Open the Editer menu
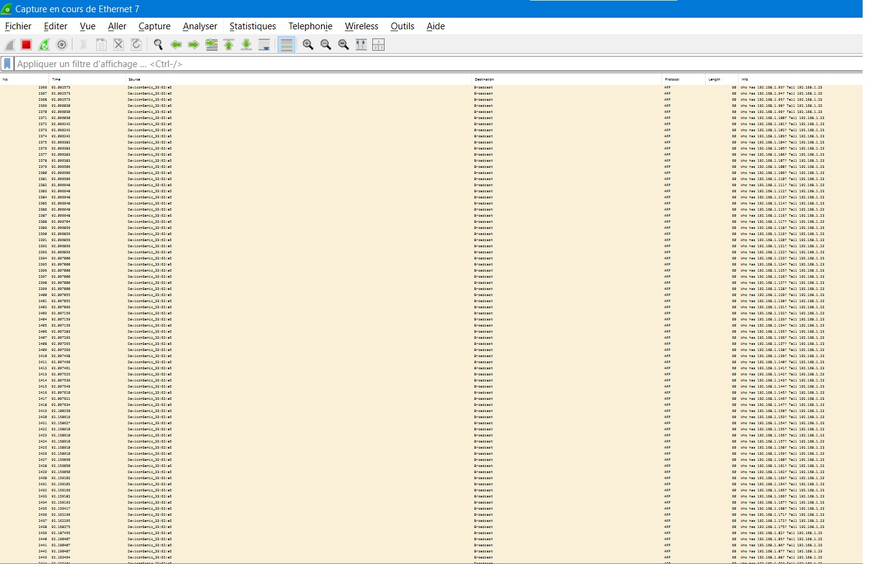Screen dimensions: 873x564 tap(56, 26)
